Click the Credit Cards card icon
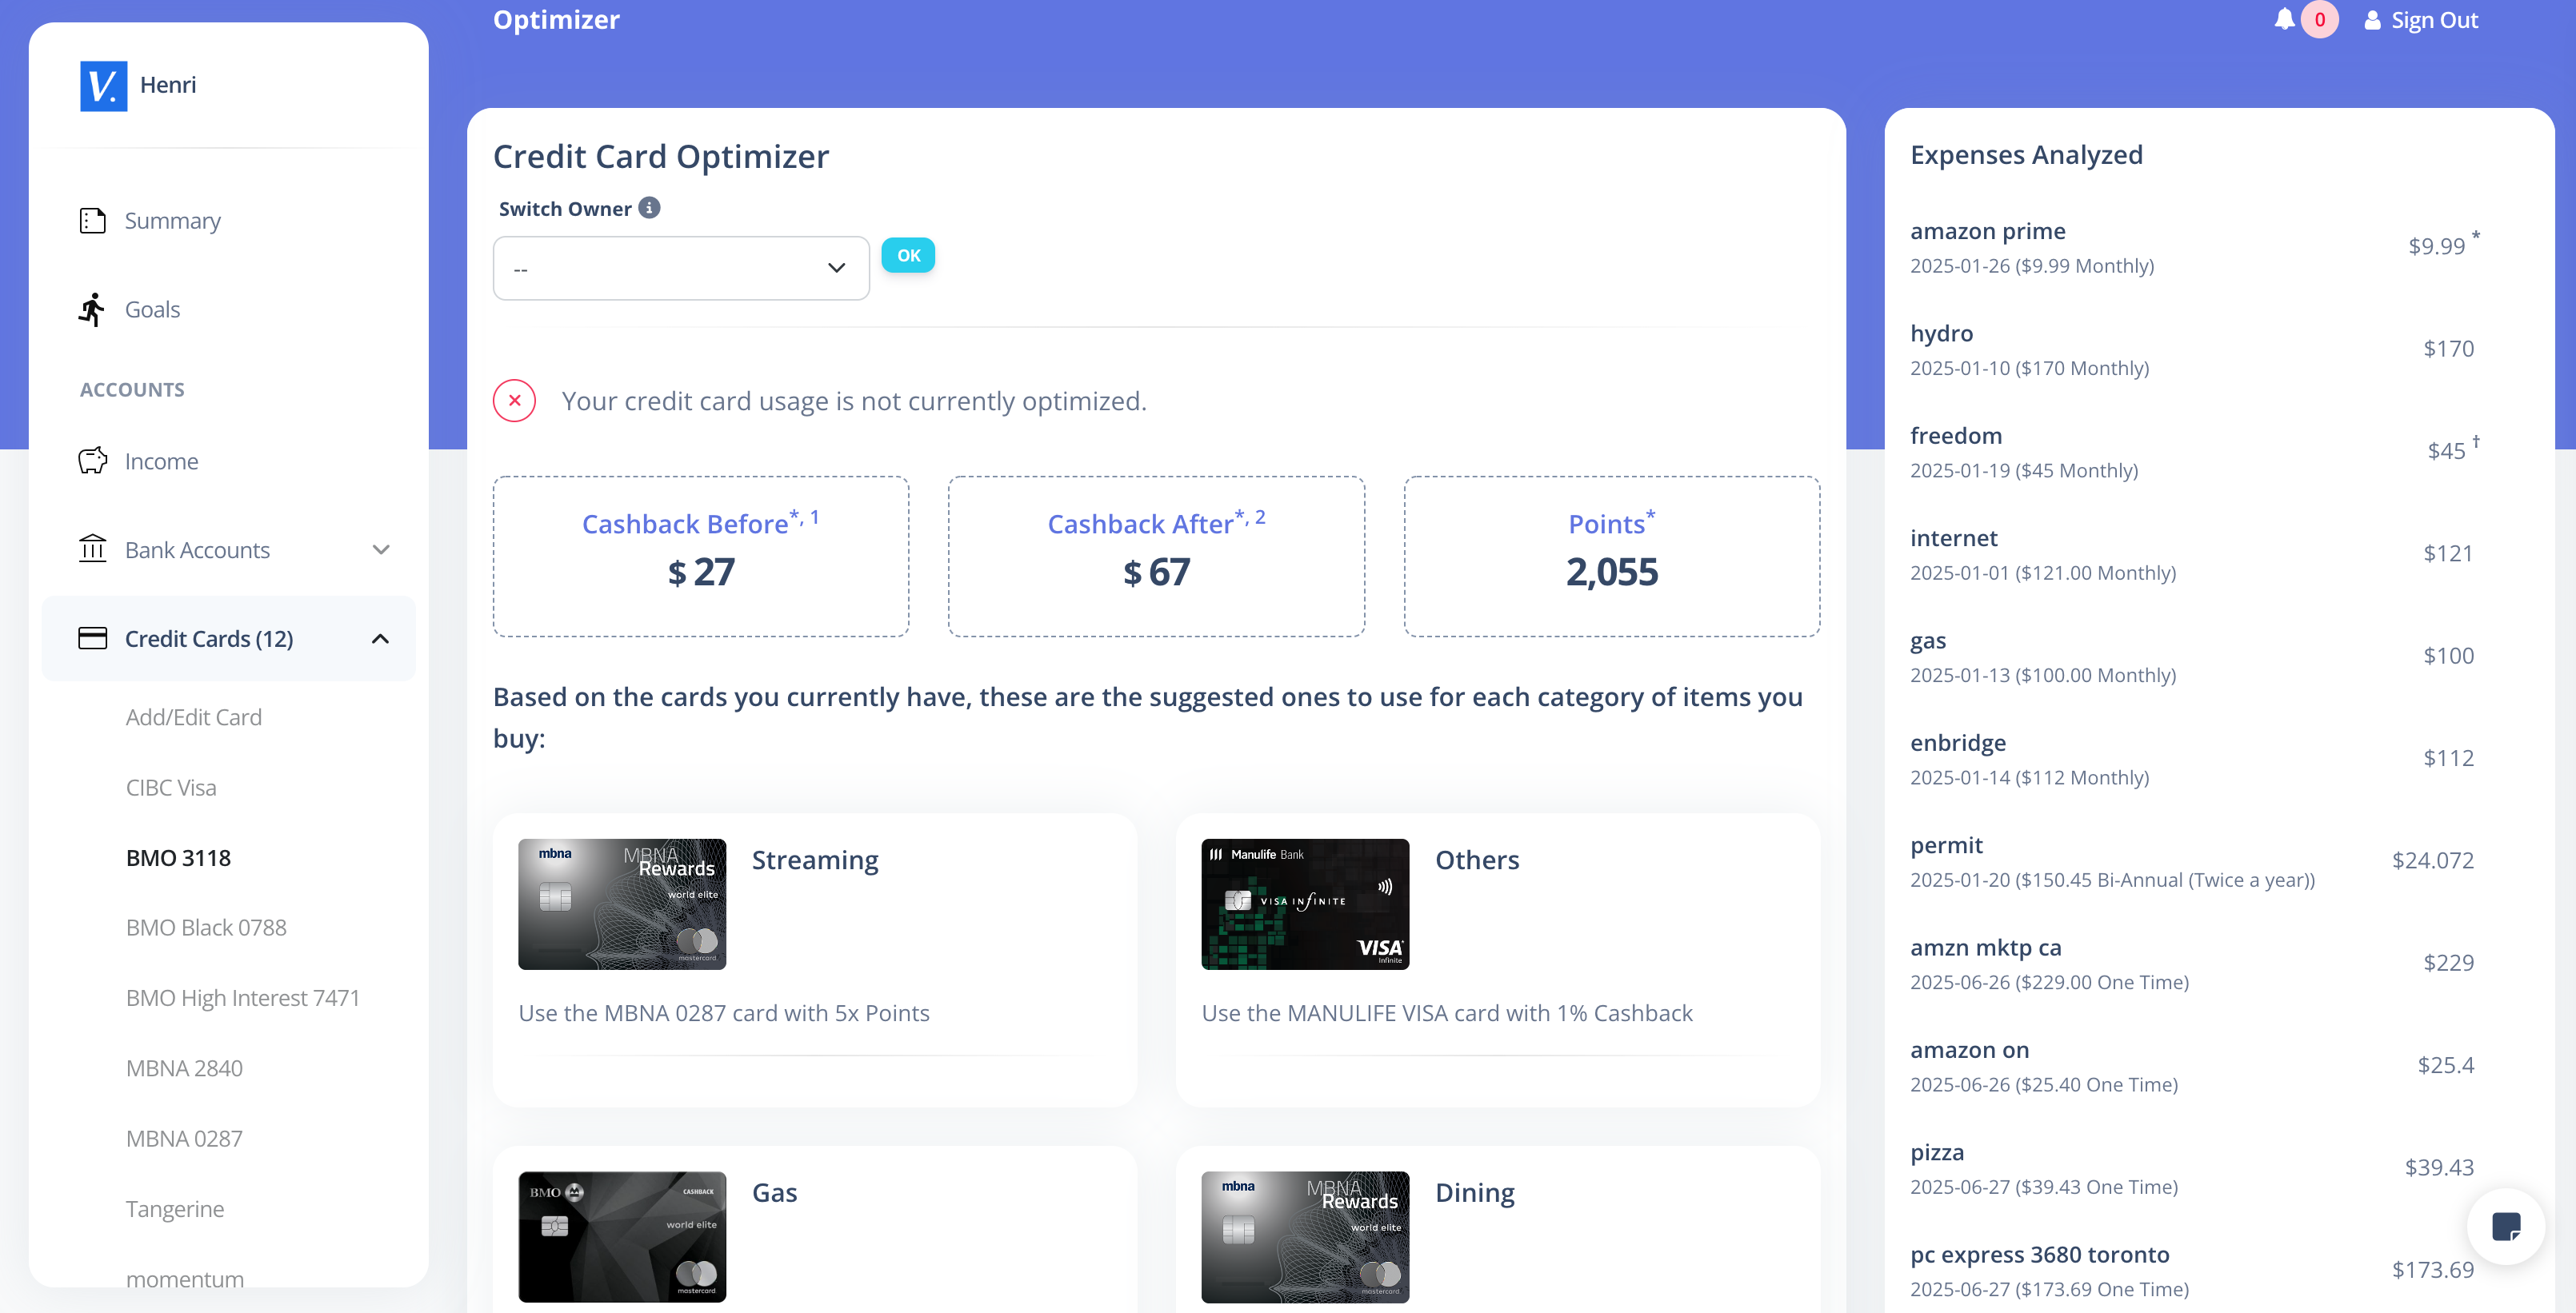 coord(92,639)
